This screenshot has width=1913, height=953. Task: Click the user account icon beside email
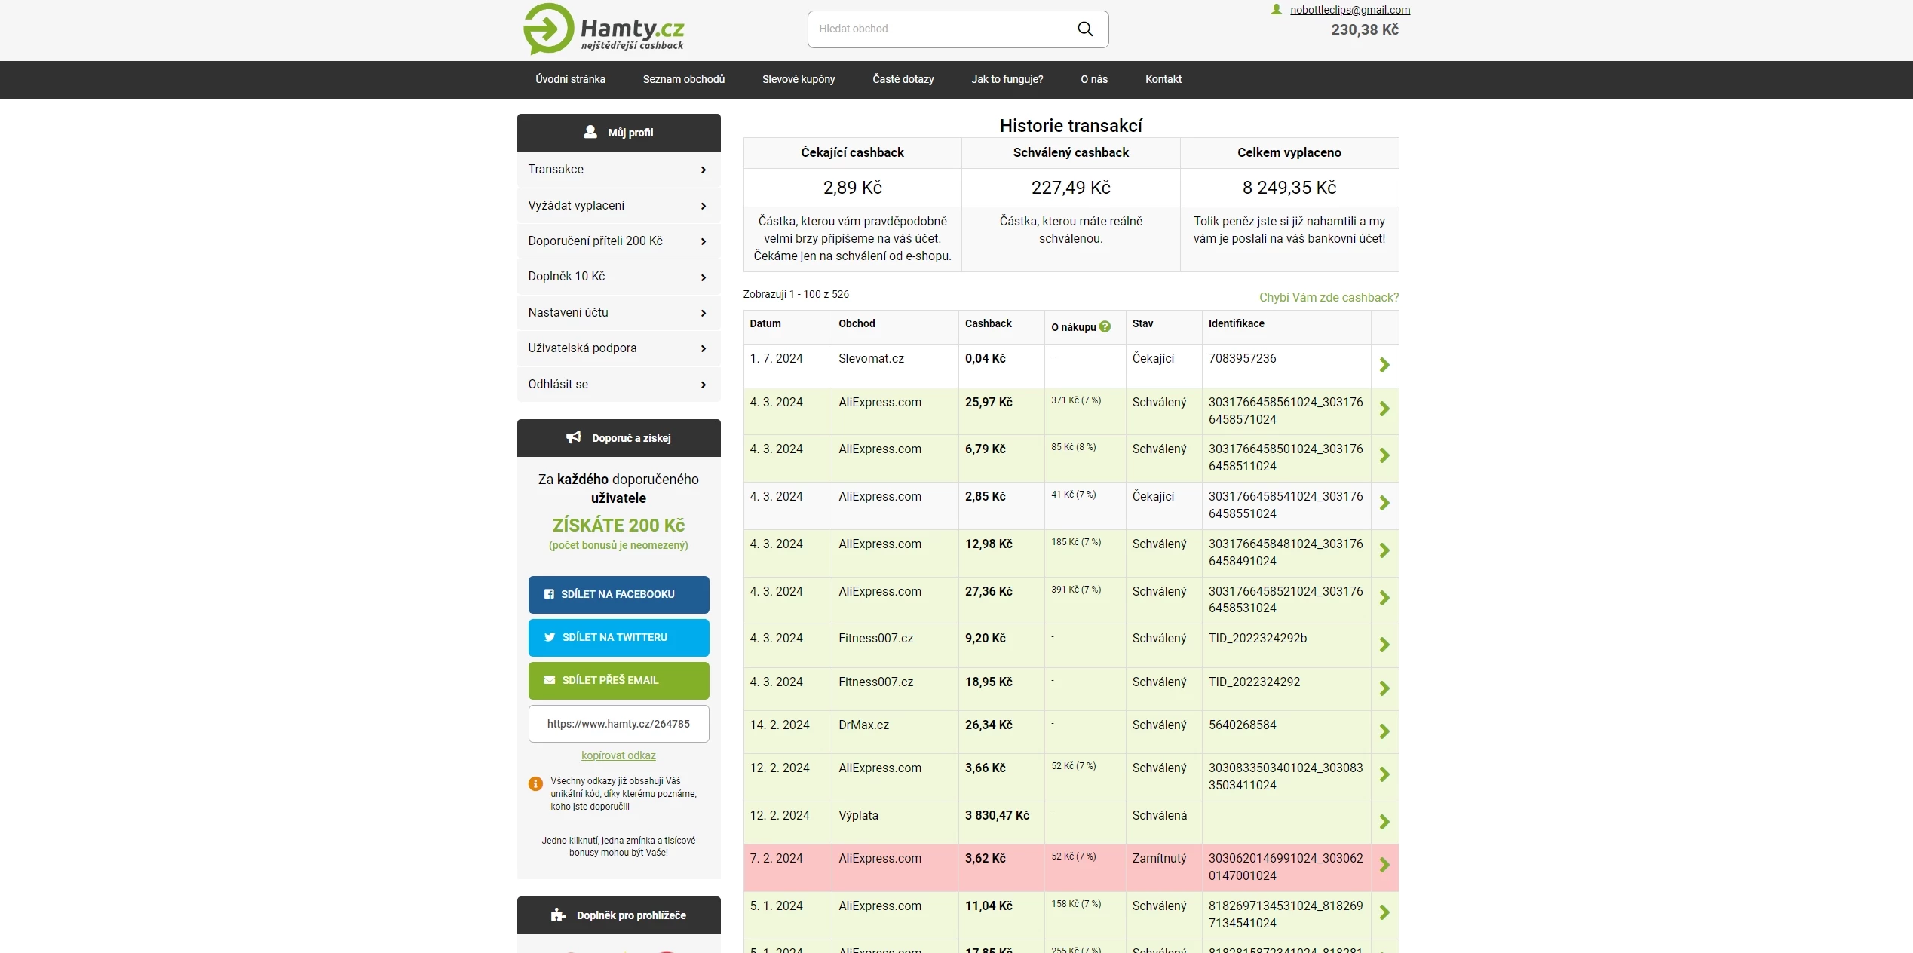(1277, 10)
